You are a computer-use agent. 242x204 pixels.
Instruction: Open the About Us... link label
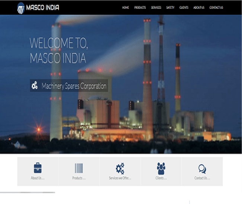pos(38,178)
